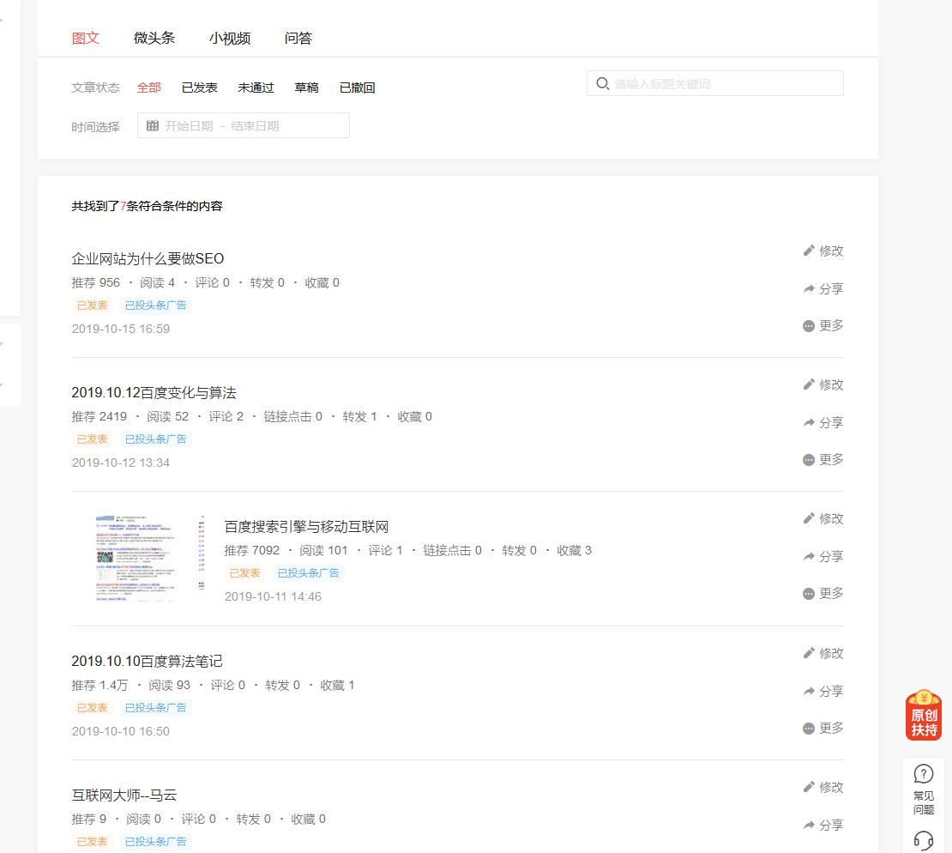Screen dimensions: 952x853
Task: Open the article 企业网站为什么要做SEO
Action: [x=148, y=258]
